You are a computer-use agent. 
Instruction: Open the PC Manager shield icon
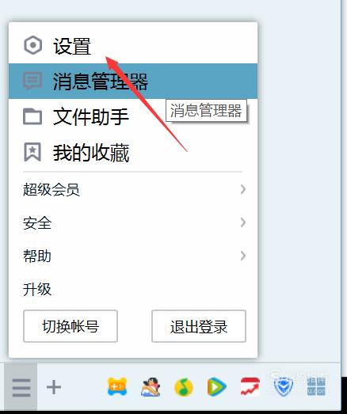283,387
